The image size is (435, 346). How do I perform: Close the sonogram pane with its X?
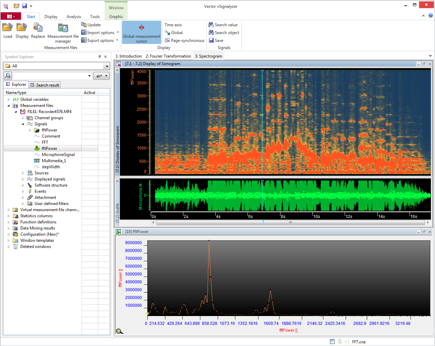[117, 70]
